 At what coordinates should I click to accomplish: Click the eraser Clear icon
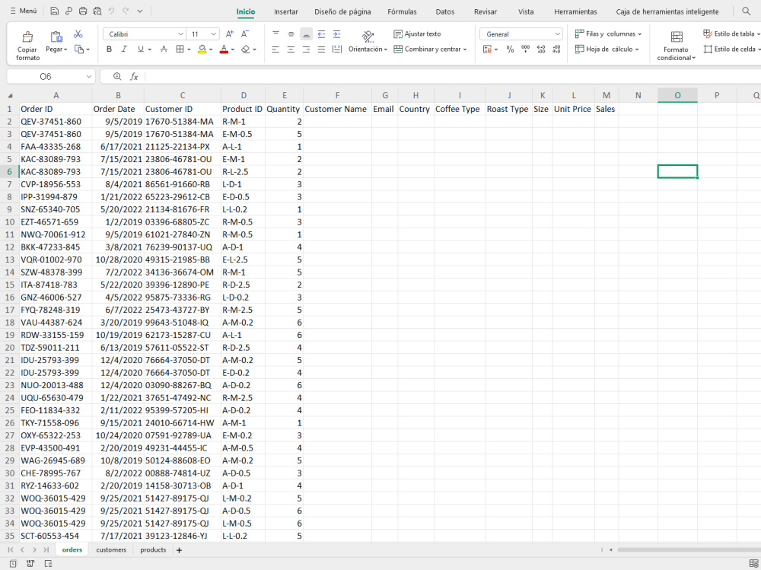coord(246,49)
